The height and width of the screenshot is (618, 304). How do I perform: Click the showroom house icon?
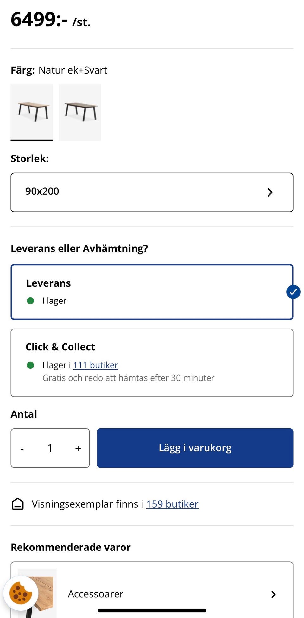click(18, 504)
